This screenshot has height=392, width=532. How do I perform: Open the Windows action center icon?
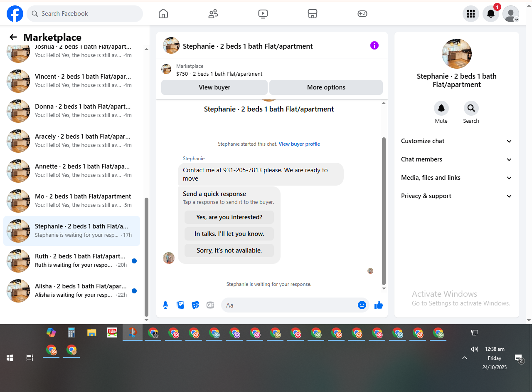click(x=519, y=358)
